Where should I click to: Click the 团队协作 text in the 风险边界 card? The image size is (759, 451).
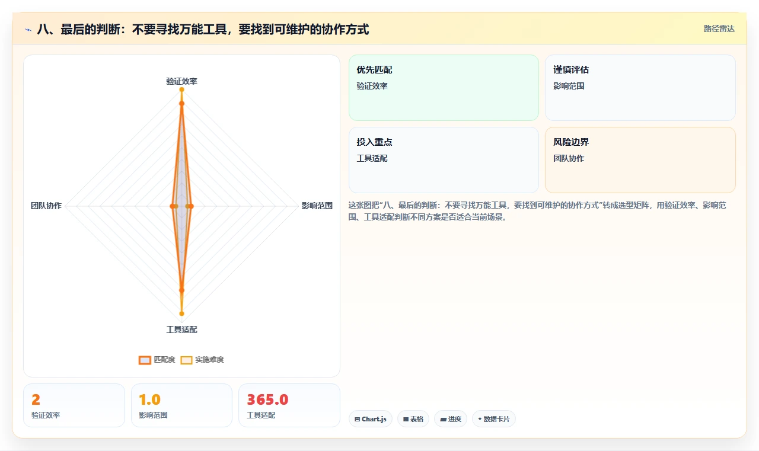569,158
